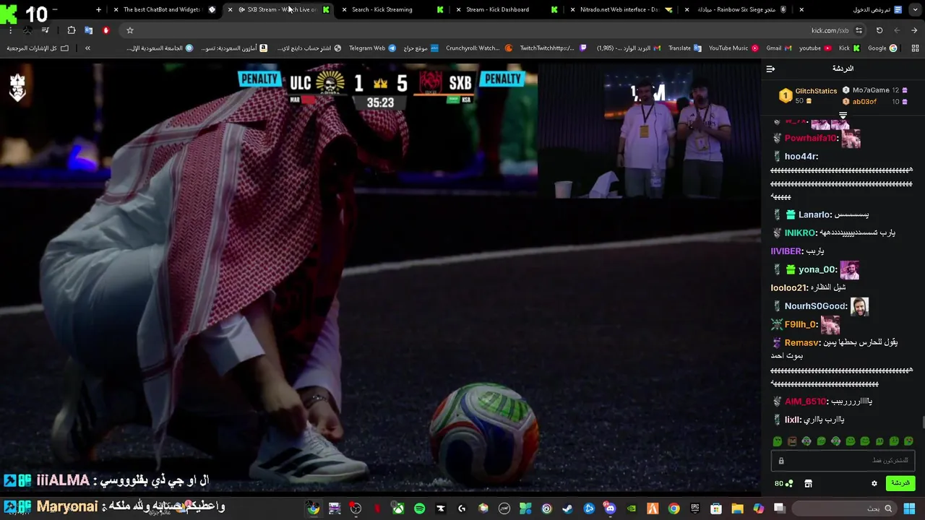This screenshot has width=925, height=520.
Task: Click F9llh_0 username in chat
Action: click(x=801, y=324)
